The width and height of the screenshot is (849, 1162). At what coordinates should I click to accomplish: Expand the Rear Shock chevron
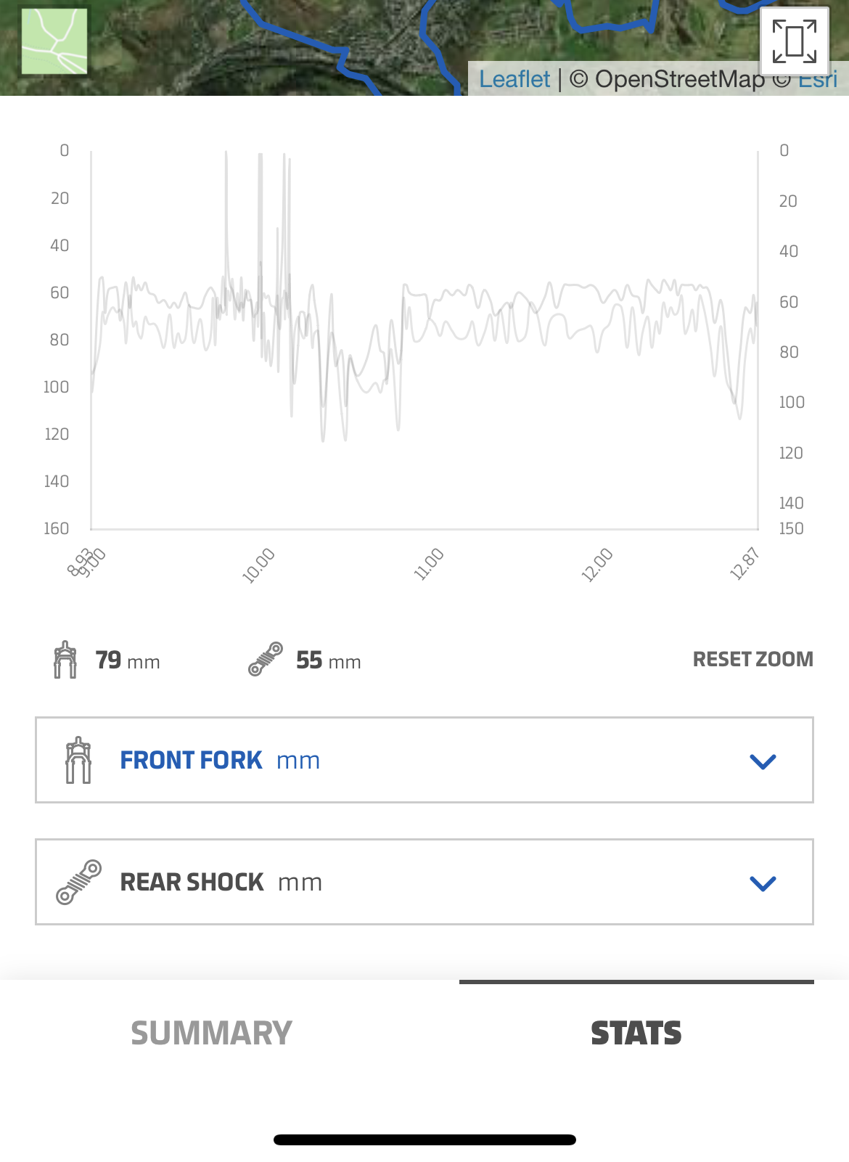click(x=763, y=883)
